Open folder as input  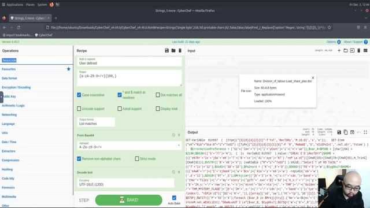[x=346, y=50]
